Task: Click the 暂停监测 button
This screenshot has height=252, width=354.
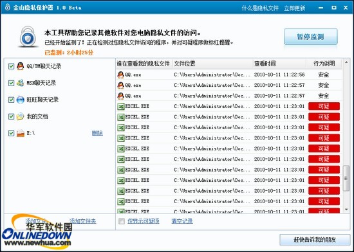Action: (311, 37)
